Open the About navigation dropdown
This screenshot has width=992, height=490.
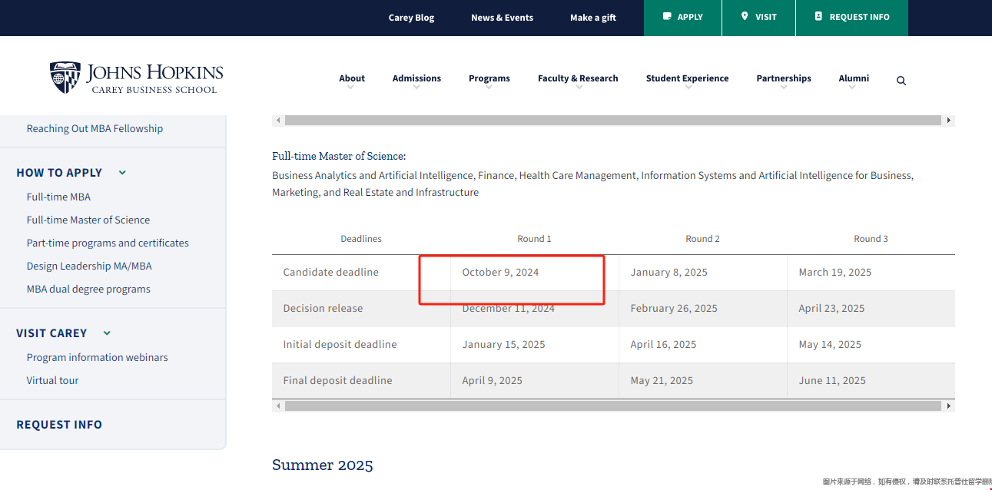coord(352,78)
